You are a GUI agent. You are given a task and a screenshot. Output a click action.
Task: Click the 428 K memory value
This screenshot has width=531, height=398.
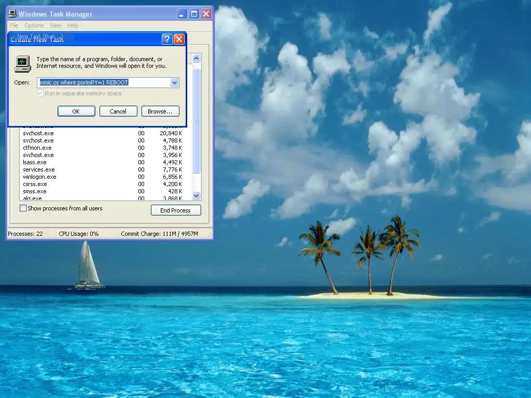pos(175,191)
